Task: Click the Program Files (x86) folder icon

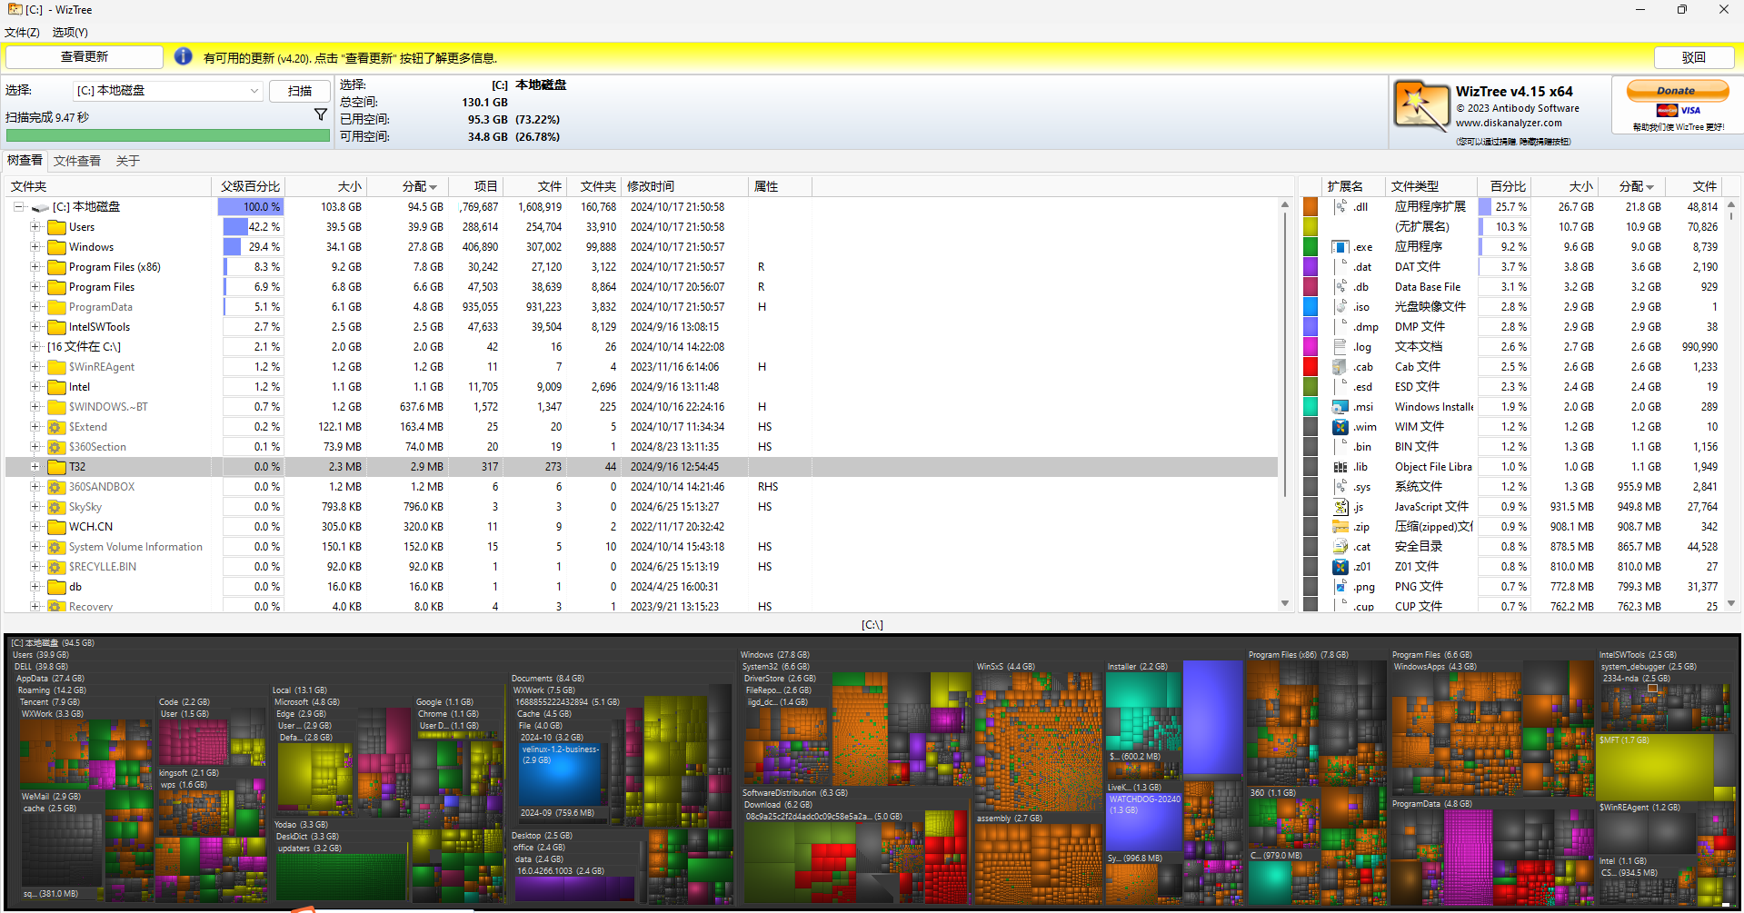Action: click(x=56, y=267)
